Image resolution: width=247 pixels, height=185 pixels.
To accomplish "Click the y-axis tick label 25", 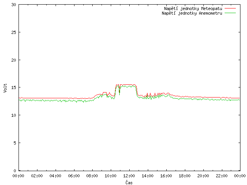I will click(x=14, y=32).
